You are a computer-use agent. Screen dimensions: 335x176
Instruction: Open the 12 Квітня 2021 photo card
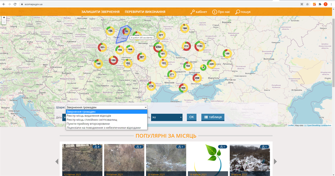pyautogui.click(x=82, y=160)
